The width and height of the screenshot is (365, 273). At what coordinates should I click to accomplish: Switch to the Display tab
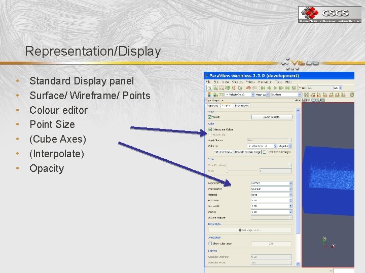tap(226, 106)
